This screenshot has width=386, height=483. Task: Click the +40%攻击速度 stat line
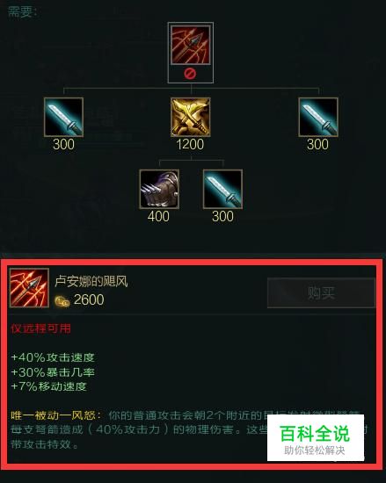pyautogui.click(x=53, y=357)
